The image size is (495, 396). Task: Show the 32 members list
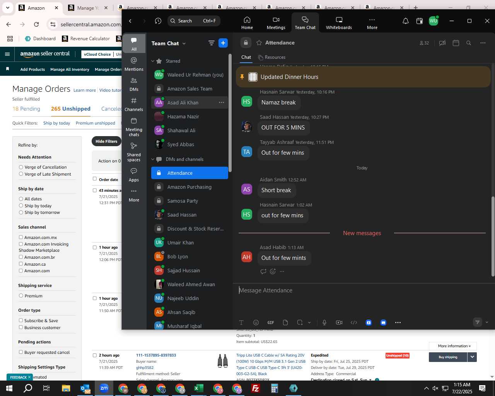(424, 43)
